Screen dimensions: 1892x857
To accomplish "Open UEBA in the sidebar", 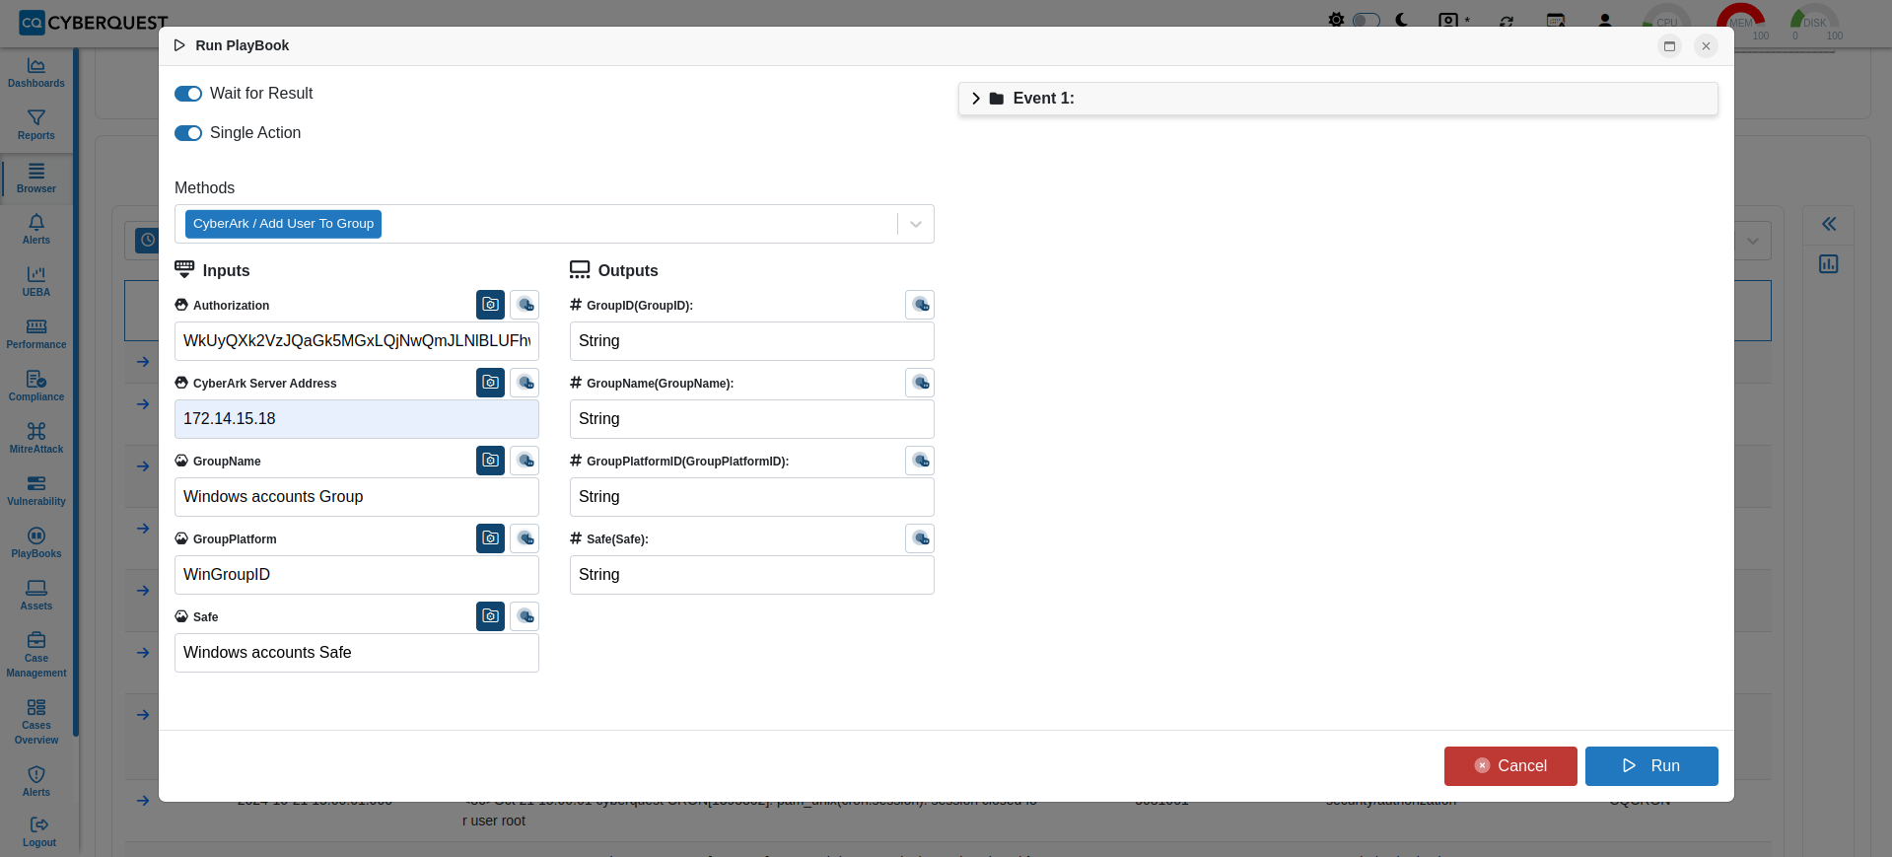I will [x=36, y=282].
